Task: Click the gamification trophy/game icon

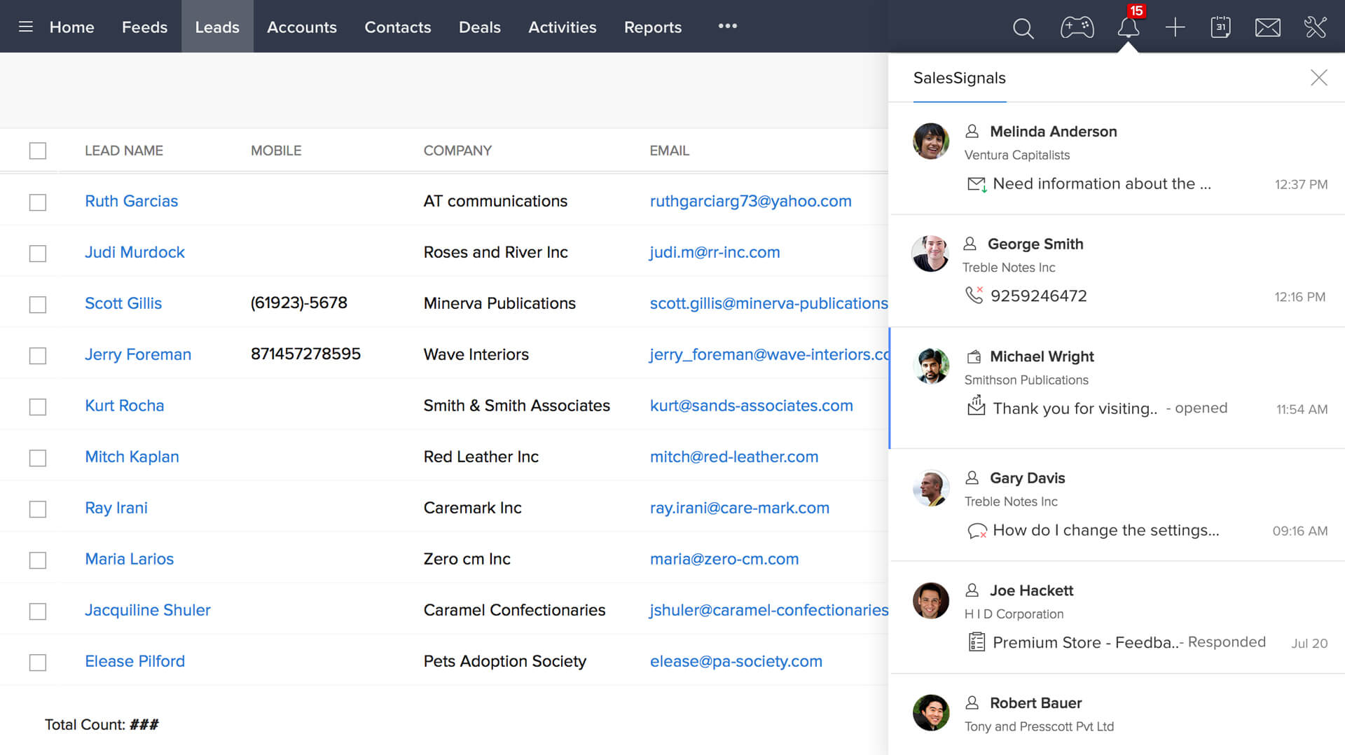Action: pyautogui.click(x=1077, y=27)
